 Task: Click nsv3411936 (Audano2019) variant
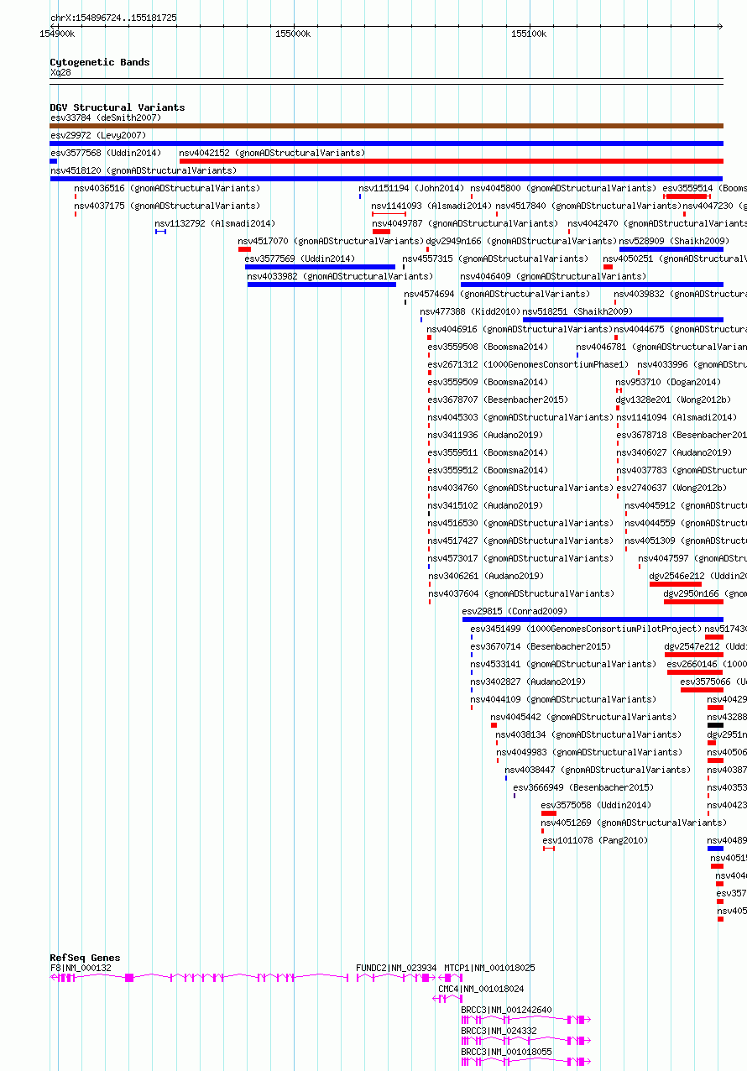(x=485, y=436)
